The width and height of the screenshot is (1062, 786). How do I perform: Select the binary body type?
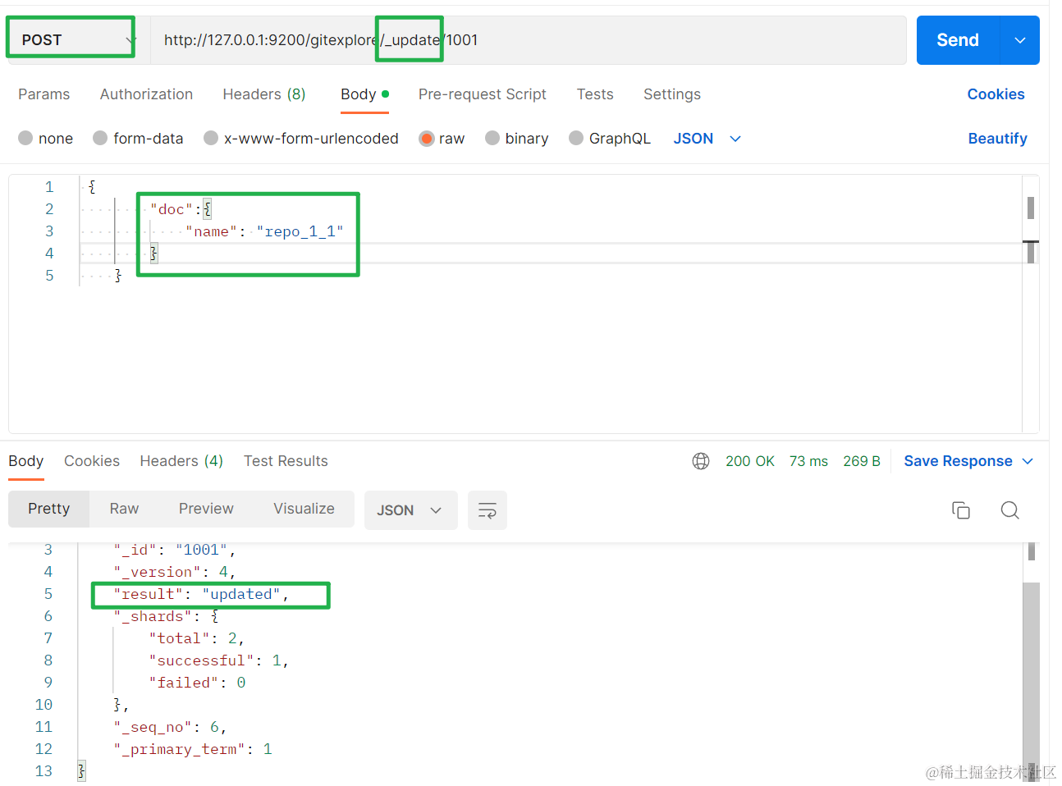coord(517,139)
